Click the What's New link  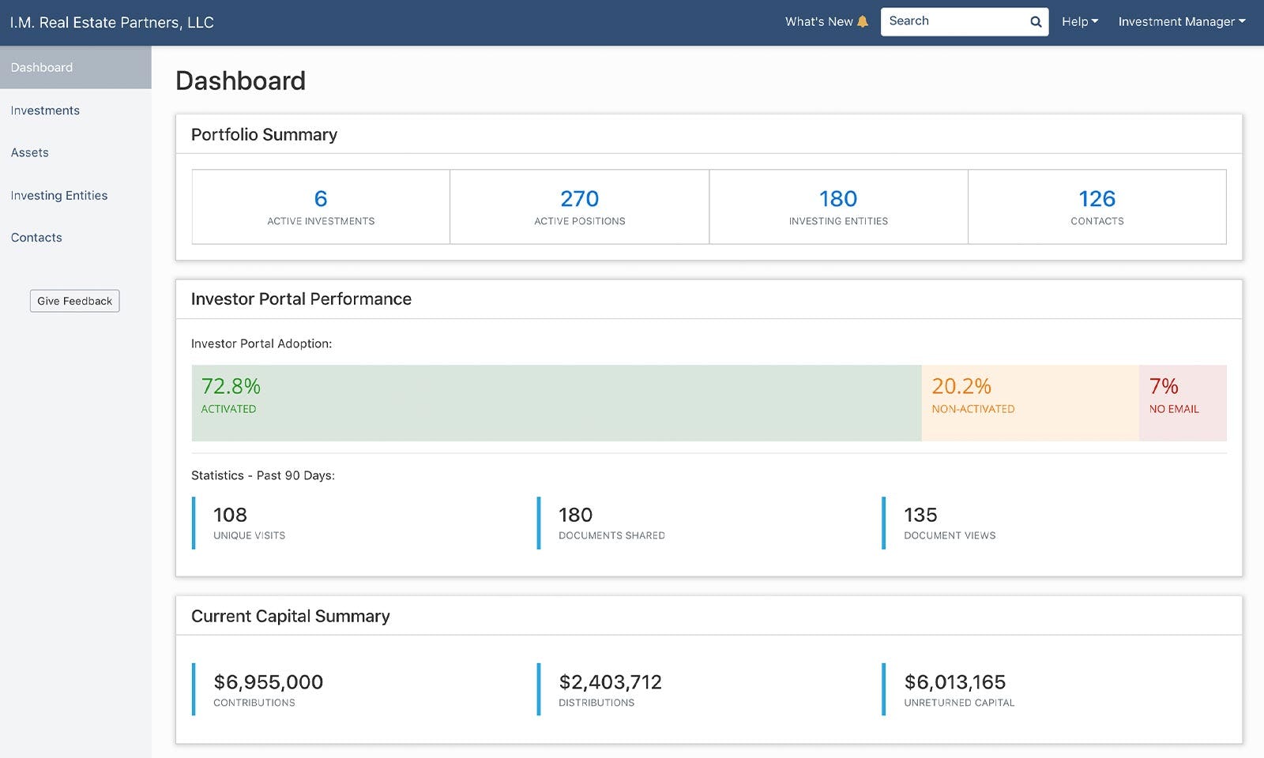click(819, 22)
